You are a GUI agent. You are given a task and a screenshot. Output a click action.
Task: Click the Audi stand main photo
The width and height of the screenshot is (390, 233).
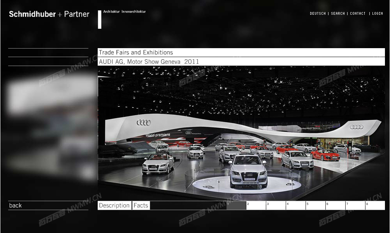[x=241, y=133]
